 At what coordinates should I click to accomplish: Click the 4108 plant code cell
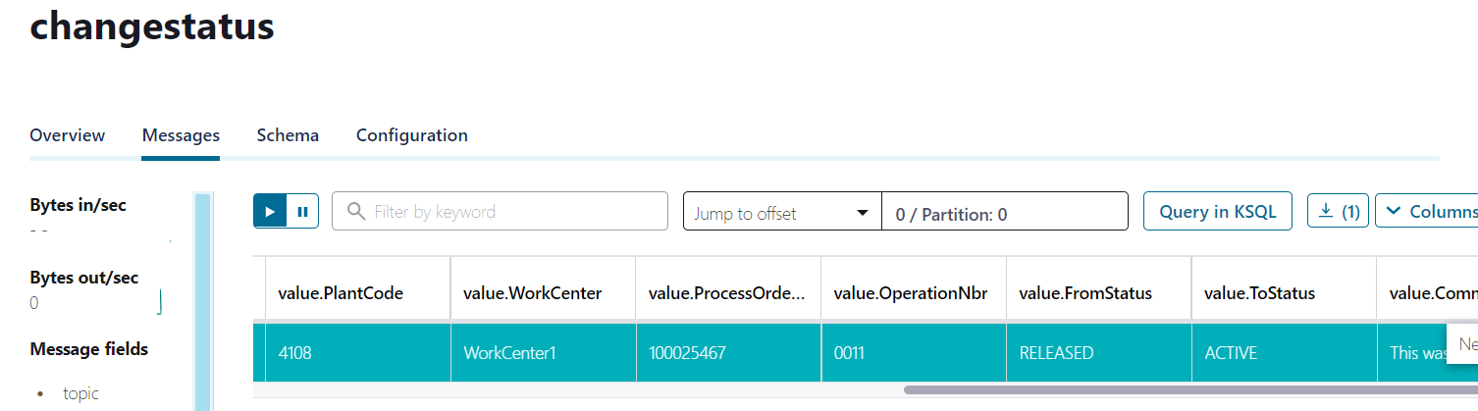click(x=357, y=352)
